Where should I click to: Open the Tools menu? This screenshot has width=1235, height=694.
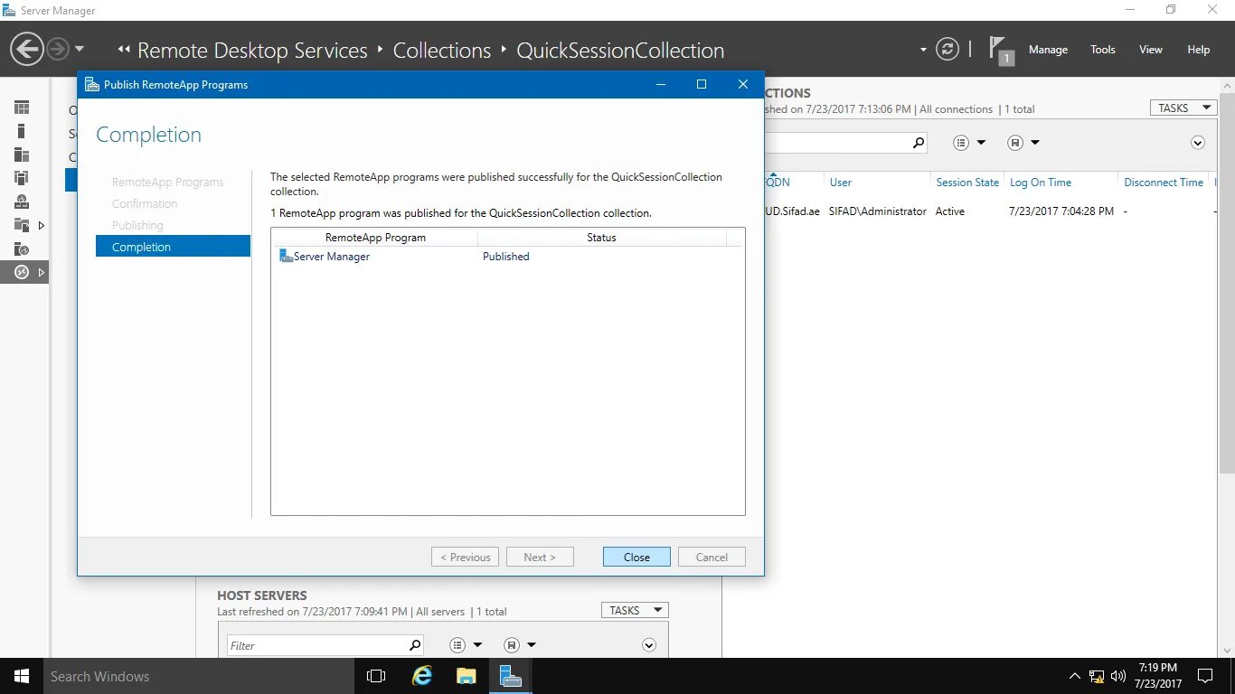click(x=1102, y=50)
